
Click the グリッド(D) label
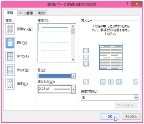[23, 70]
